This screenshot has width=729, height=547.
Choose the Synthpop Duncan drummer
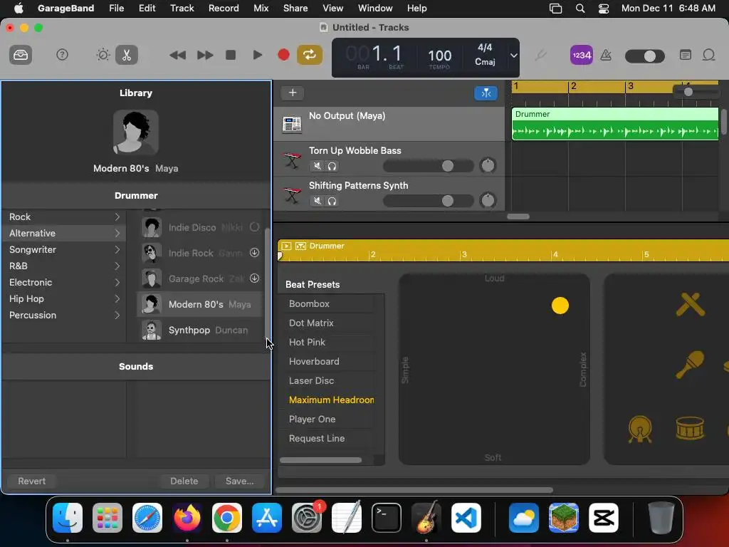(x=200, y=330)
